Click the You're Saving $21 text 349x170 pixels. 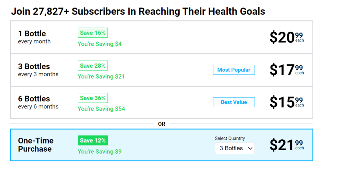click(x=101, y=76)
